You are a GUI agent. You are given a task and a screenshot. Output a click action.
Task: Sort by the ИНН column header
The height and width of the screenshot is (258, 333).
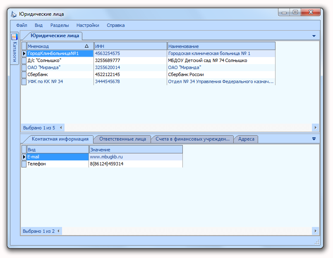130,46
